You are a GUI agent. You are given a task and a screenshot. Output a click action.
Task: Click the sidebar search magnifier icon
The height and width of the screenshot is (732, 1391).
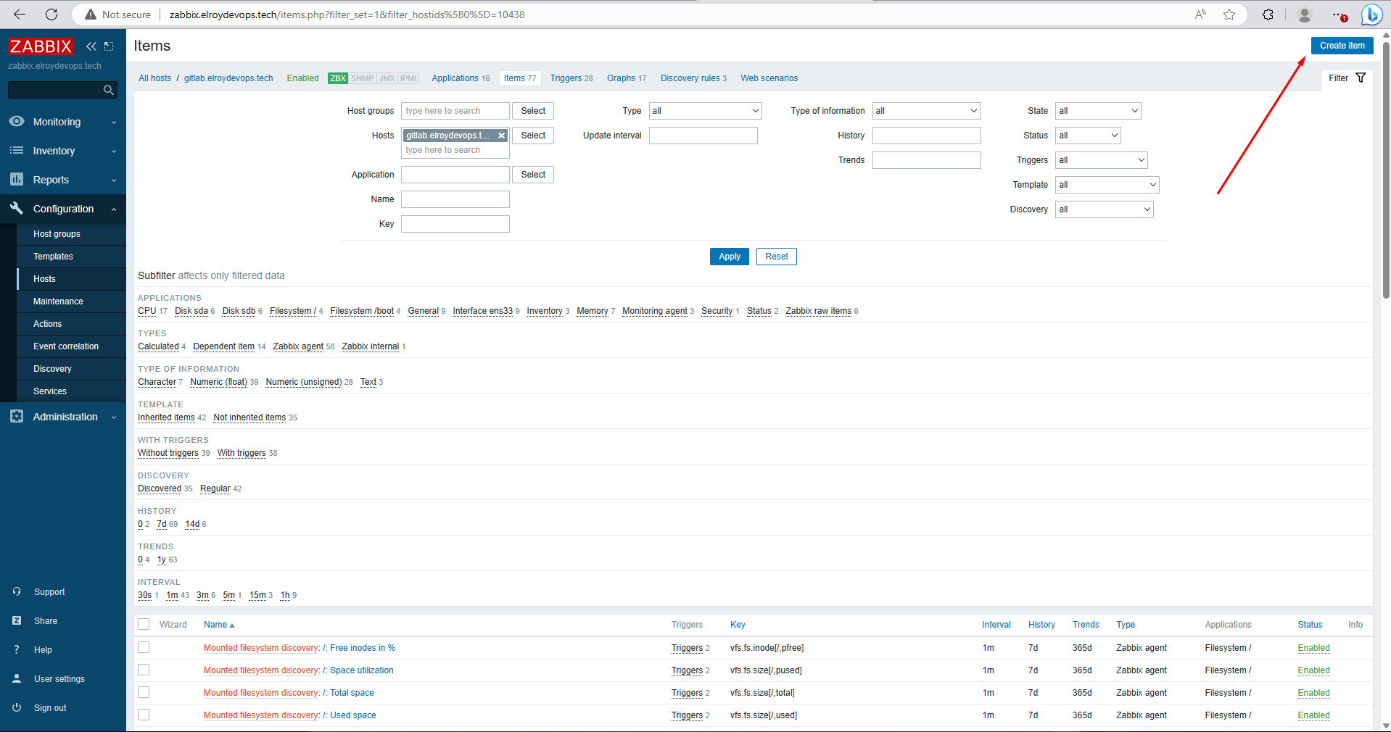tap(109, 90)
